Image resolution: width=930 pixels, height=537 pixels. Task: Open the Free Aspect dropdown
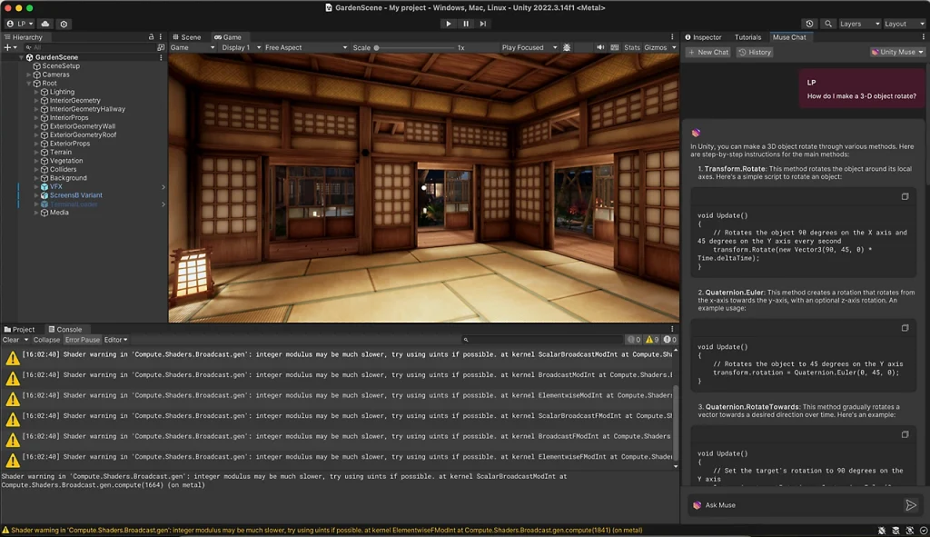305,47
